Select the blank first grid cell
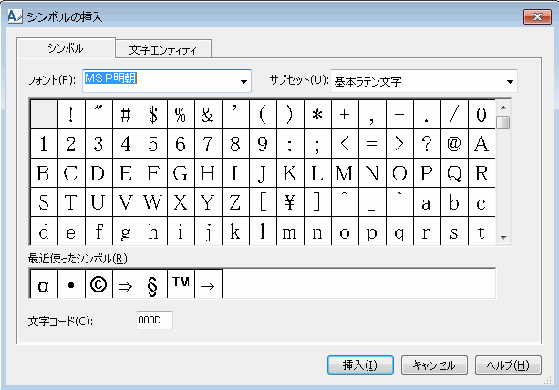The height and width of the screenshot is (390, 559). coord(44,114)
